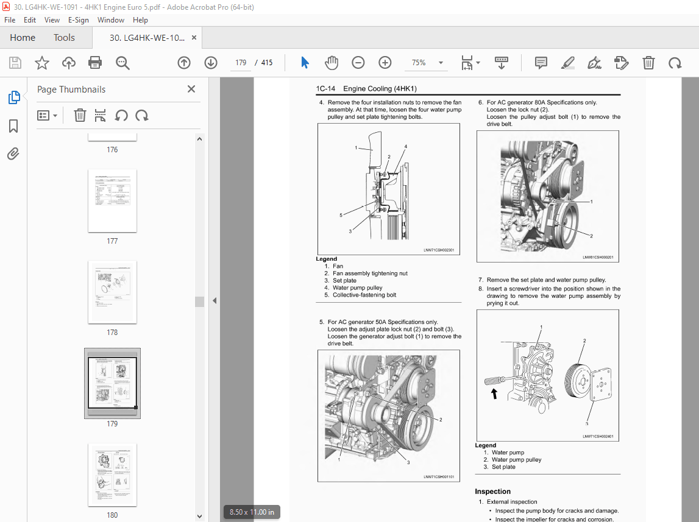Toggle the Page Thumbnails panel view
The image size is (699, 522).
(x=13, y=97)
